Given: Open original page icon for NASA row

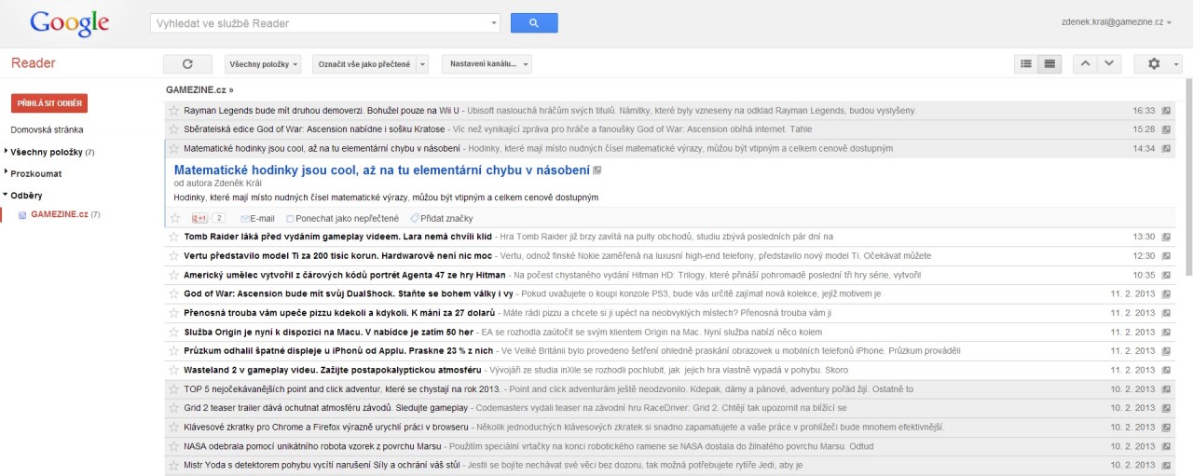Looking at the screenshot, I should (x=1167, y=446).
